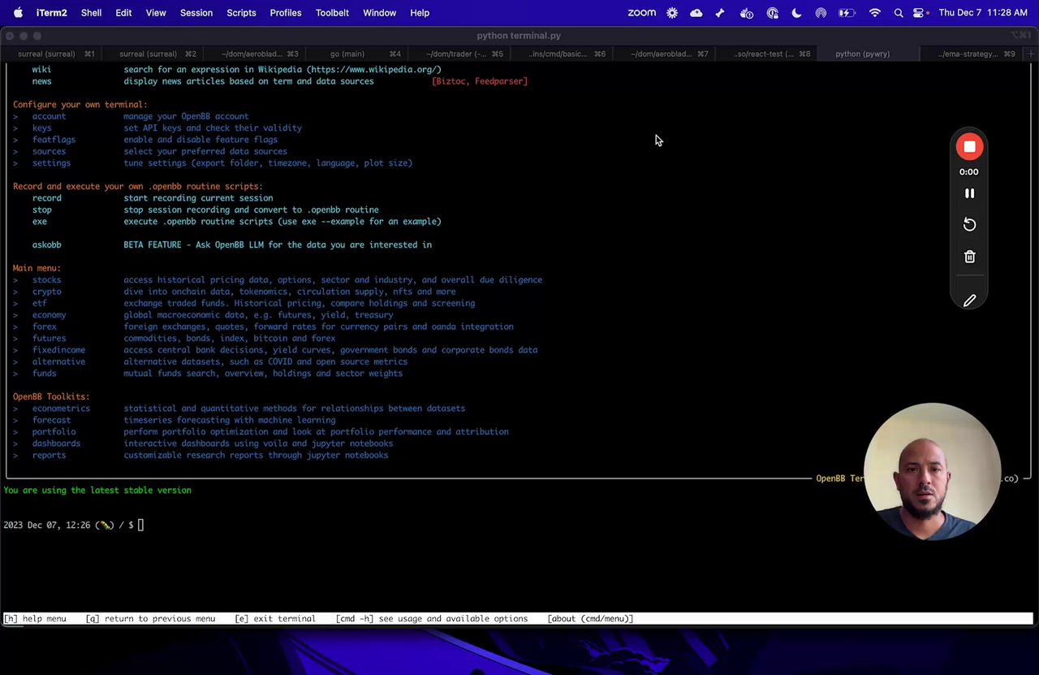Open the zoom menu bar item
Image resolution: width=1039 pixels, height=675 pixels.
click(x=641, y=13)
